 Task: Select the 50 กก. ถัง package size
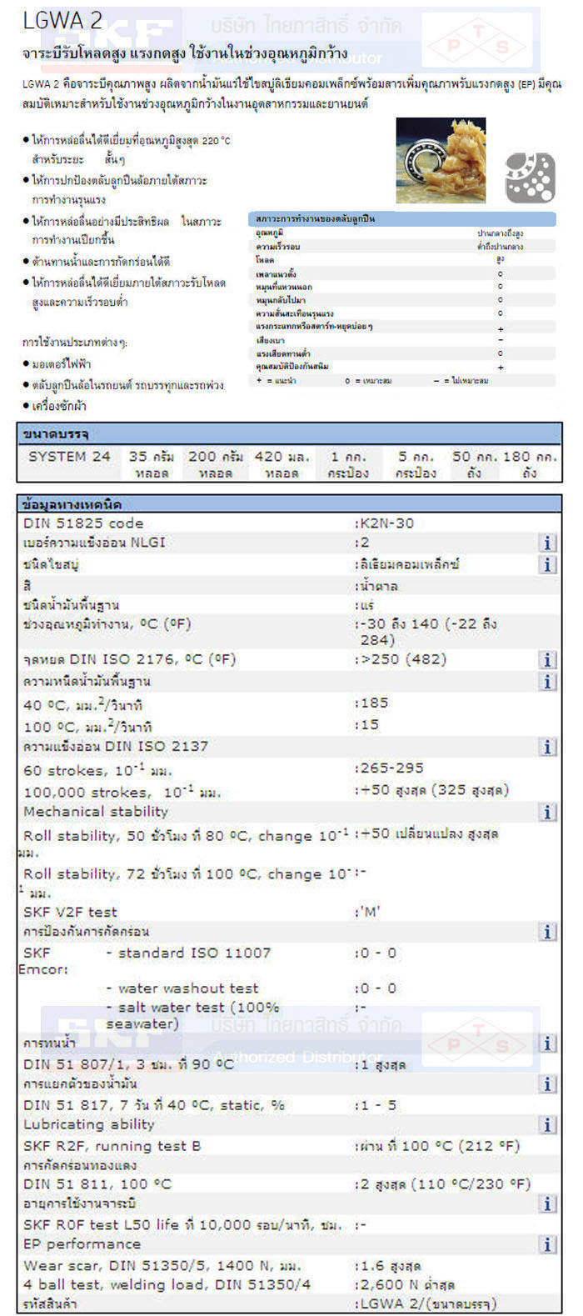[474, 464]
